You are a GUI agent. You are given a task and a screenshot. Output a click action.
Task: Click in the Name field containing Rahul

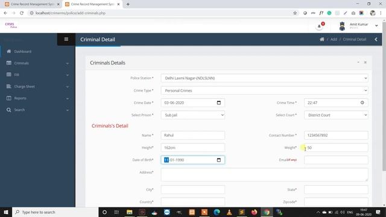(193, 135)
